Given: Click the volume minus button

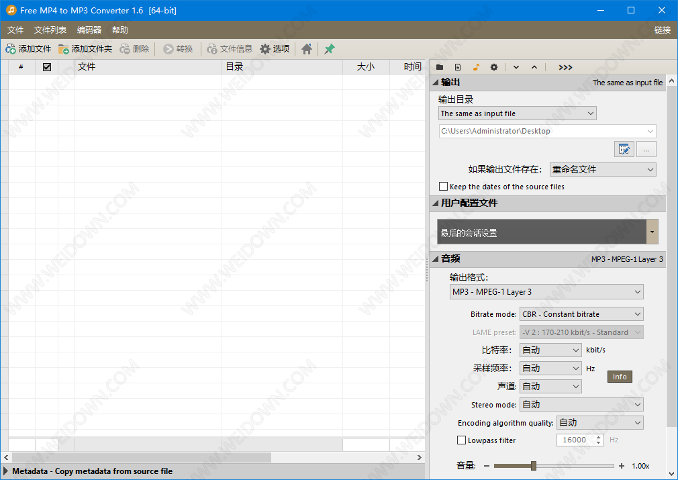Looking at the screenshot, I should click(487, 466).
